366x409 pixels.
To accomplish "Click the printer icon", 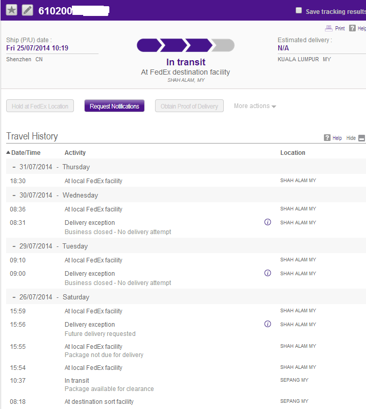I will pos(329,28).
